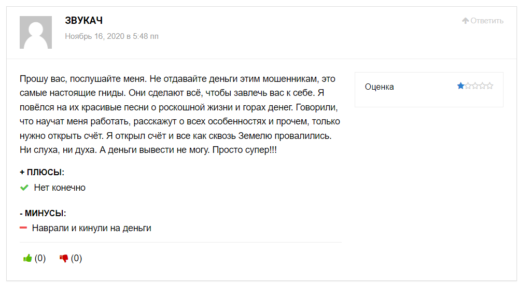Click the - МИНУСЫ heading
Viewport: 518px width, 283px height.
(x=43, y=213)
